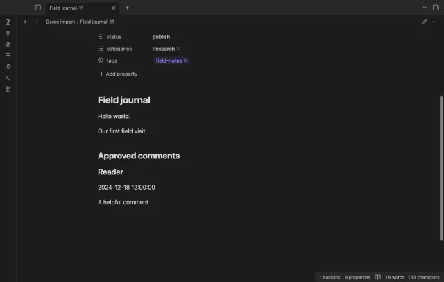Select the Field journal-11 tab
Viewport: 444px width, 282px height.
coord(82,8)
